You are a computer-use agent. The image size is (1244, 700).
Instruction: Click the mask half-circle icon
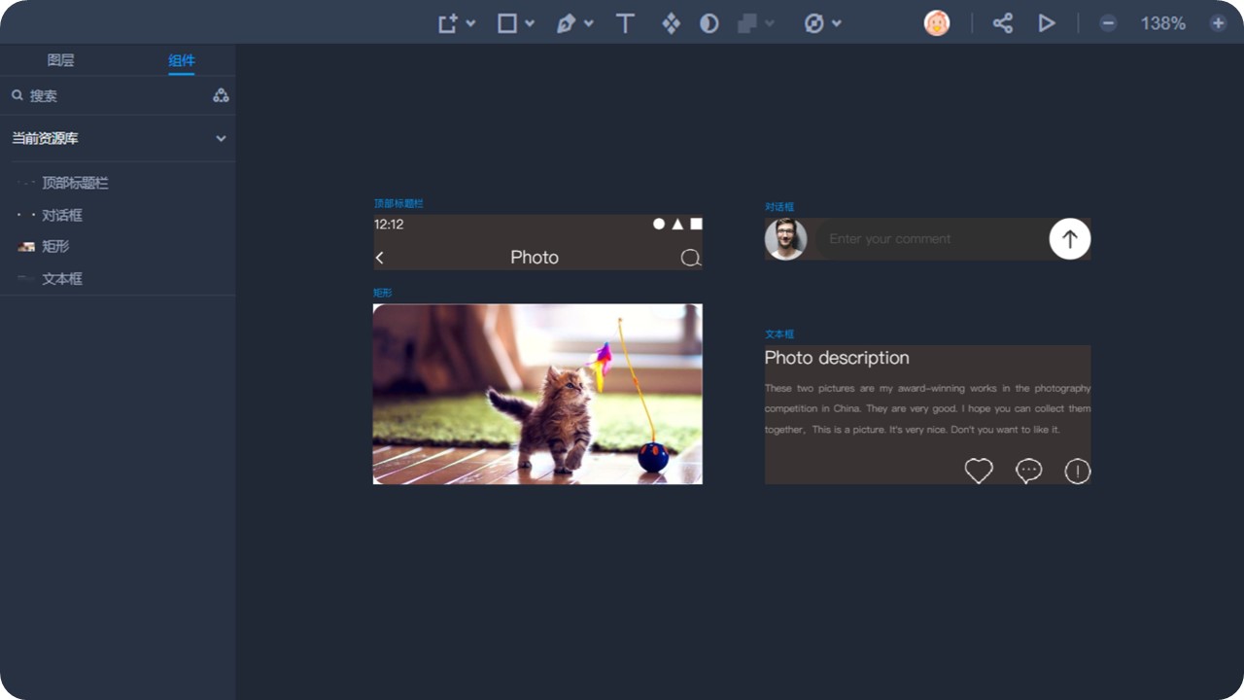[709, 23]
